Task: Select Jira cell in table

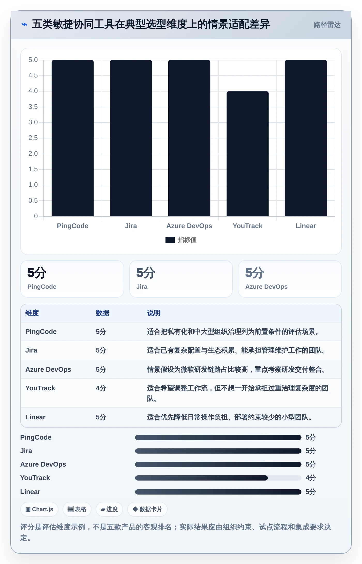Action: click(x=31, y=350)
